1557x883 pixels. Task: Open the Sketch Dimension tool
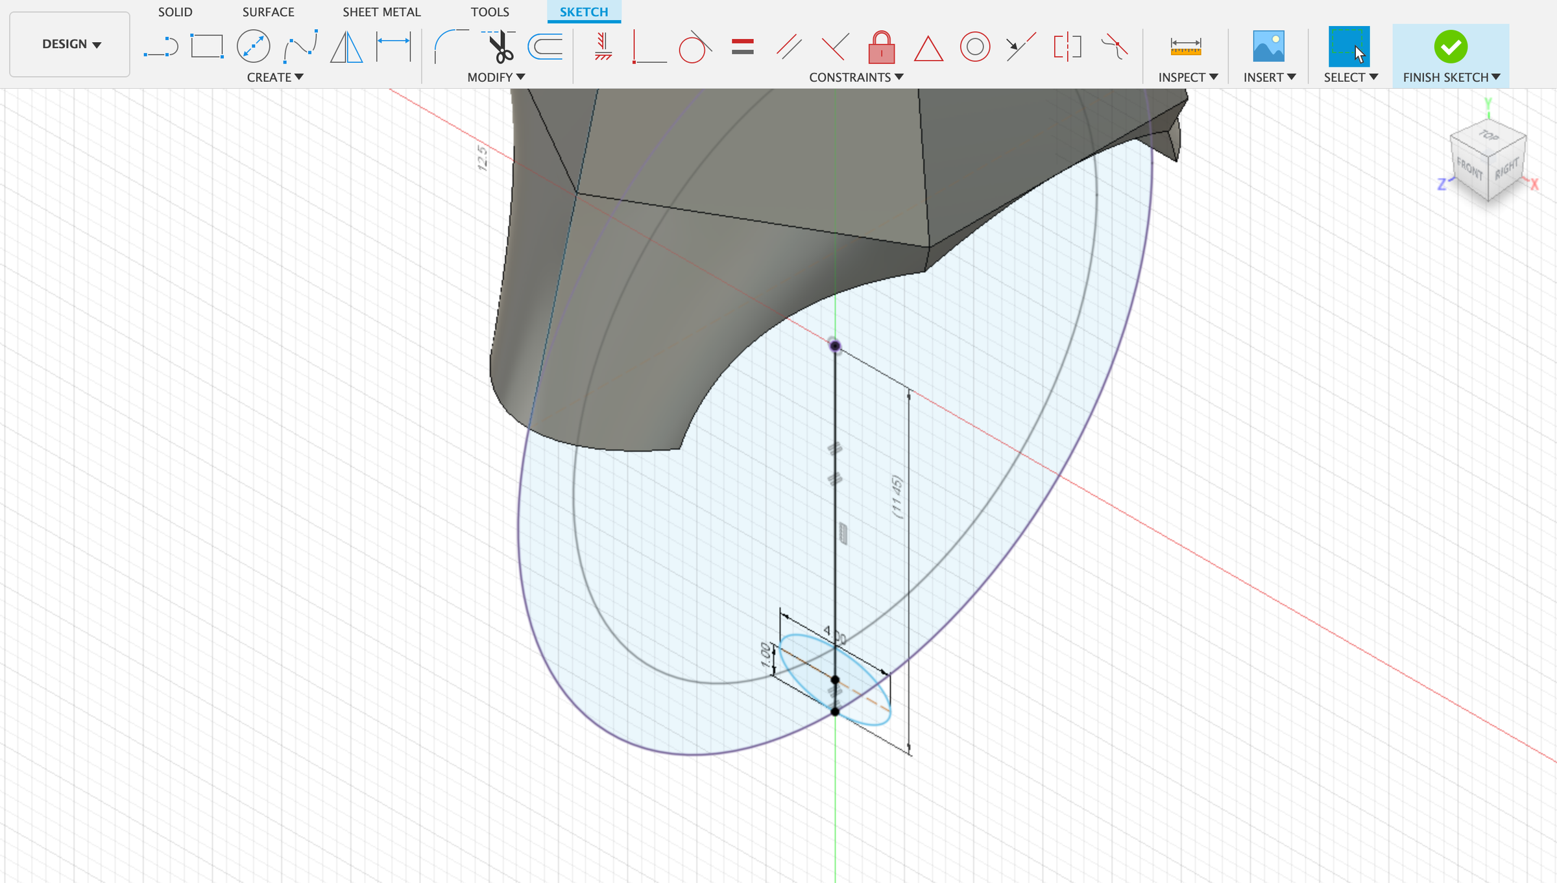pos(394,46)
